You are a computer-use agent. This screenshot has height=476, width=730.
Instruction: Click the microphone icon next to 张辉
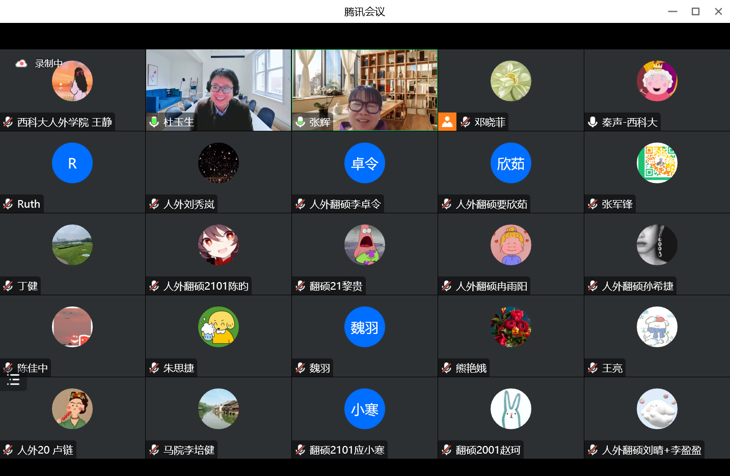pos(301,122)
